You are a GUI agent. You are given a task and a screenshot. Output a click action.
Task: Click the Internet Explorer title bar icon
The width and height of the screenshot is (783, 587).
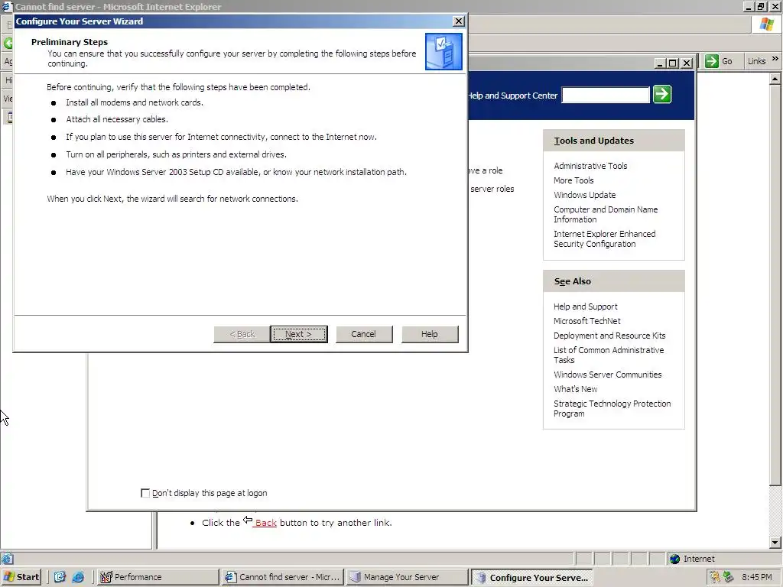(x=6, y=6)
